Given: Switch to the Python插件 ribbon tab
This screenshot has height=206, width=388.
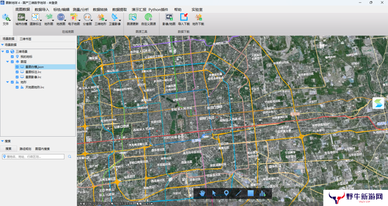Looking at the screenshot, I should tap(158, 10).
